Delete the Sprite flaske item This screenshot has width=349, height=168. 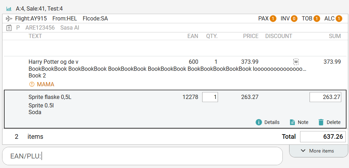click(329, 122)
